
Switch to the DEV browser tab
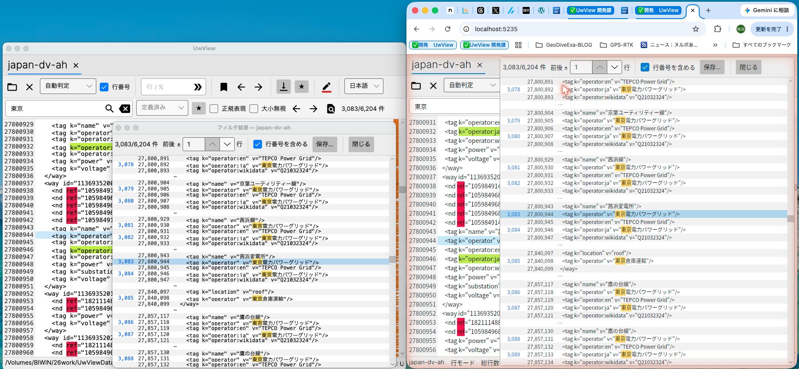point(526,10)
